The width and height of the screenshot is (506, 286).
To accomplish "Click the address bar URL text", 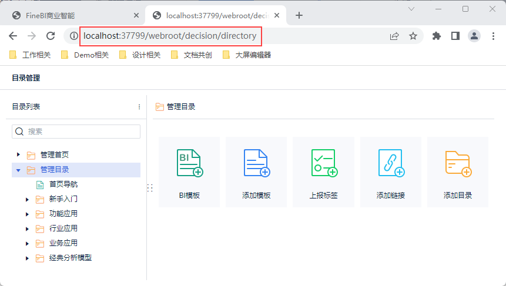I will [170, 36].
